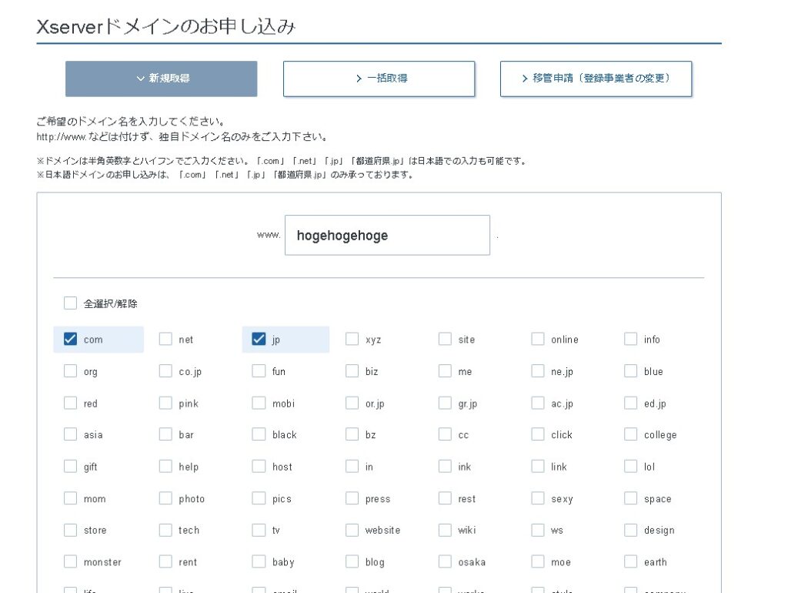This screenshot has width=788, height=593.
Task: Pick the tech domain checkbox
Action: coord(165,530)
